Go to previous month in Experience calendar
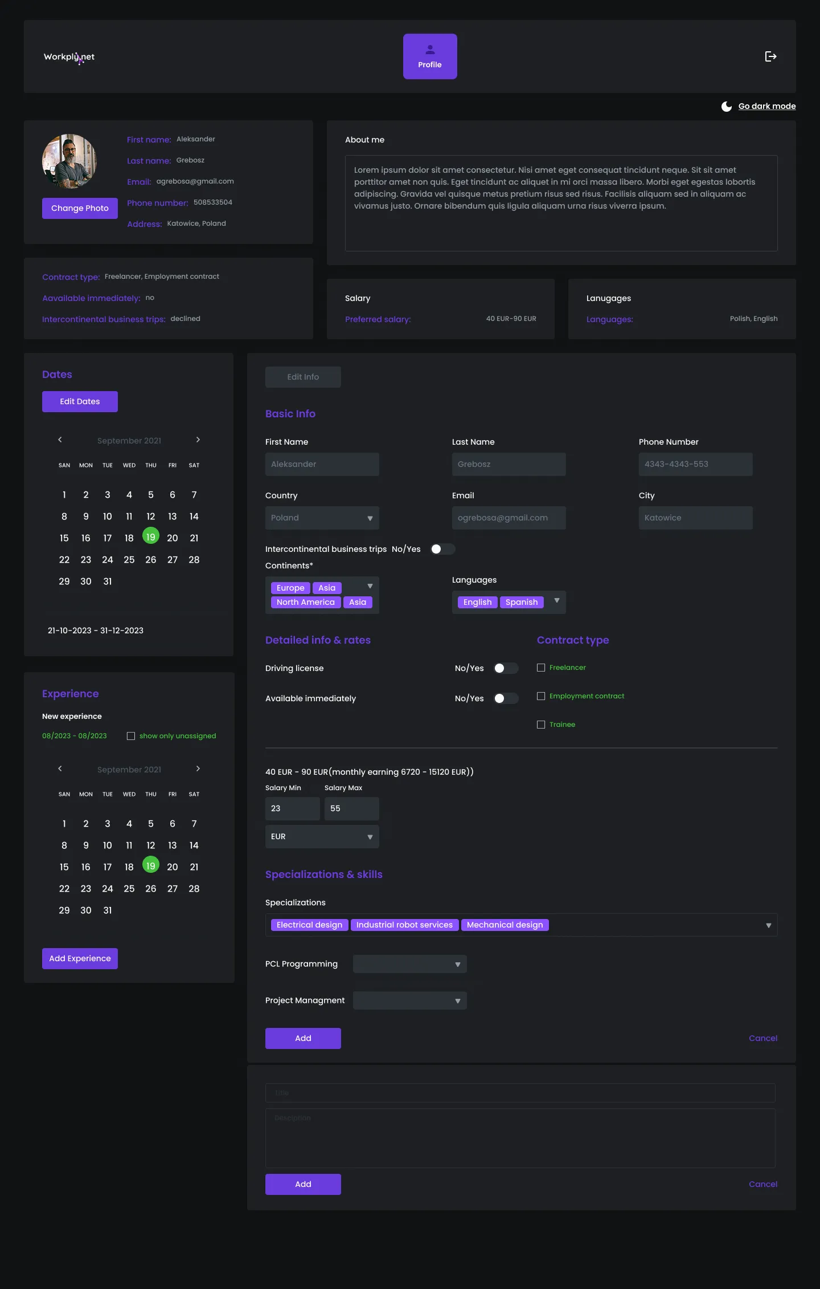Screen dimensions: 820x1289 point(60,768)
